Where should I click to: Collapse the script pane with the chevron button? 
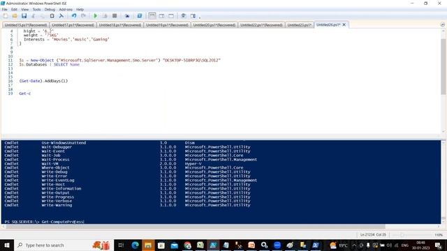[442, 25]
